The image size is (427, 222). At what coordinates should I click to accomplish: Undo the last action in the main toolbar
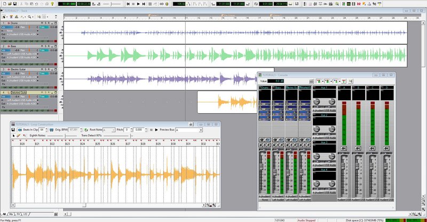pyautogui.click(x=37, y=4)
